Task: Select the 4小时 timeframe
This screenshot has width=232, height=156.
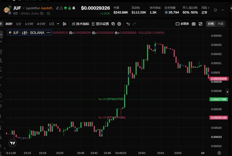Action: [x=41, y=24]
